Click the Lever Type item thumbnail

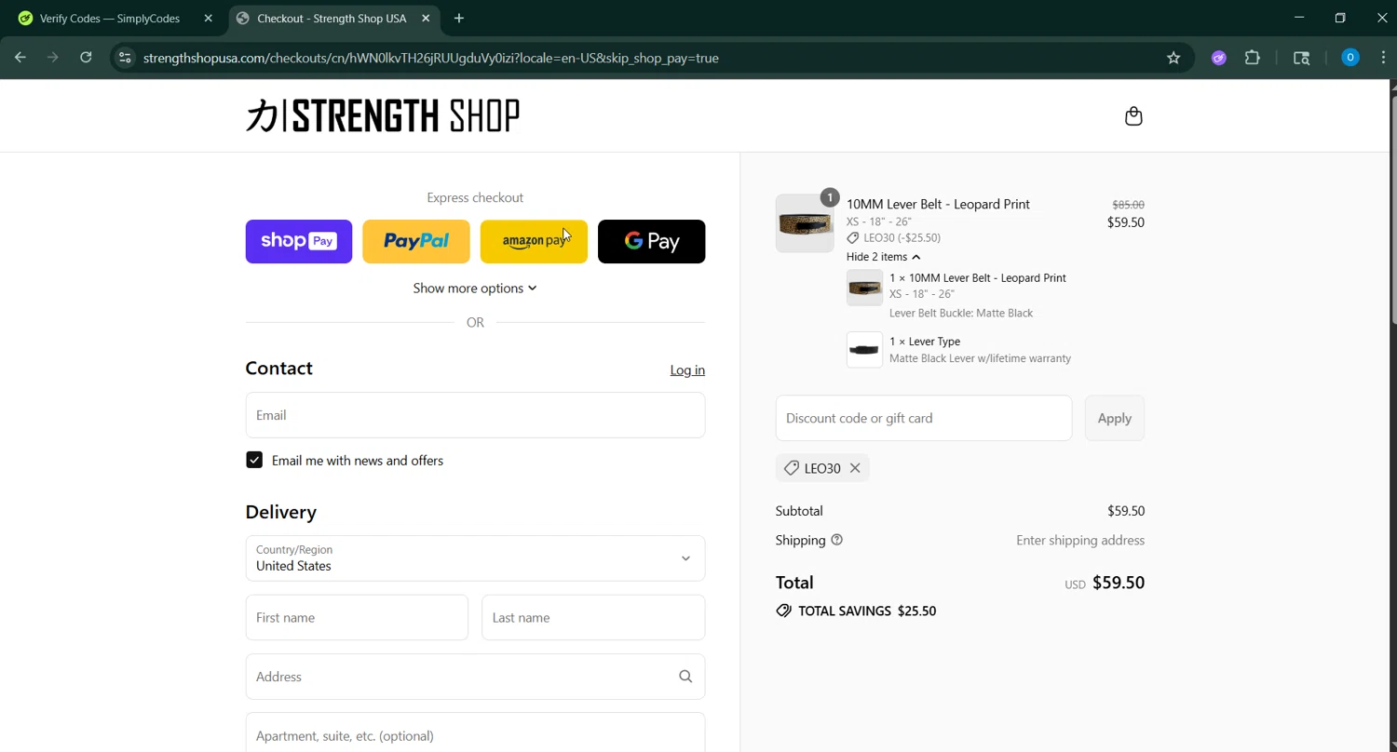(864, 350)
